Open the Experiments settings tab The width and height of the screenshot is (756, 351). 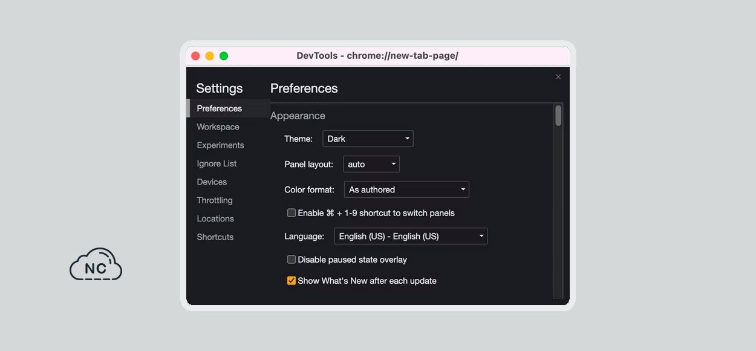tap(220, 145)
